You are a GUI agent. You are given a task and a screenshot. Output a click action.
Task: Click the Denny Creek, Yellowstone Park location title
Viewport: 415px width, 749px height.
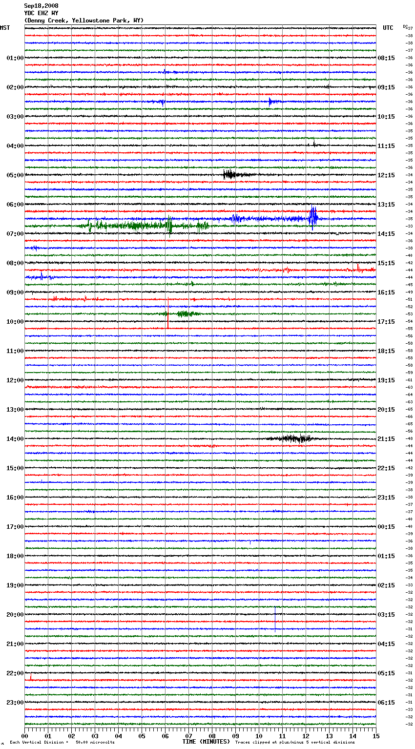point(84,21)
